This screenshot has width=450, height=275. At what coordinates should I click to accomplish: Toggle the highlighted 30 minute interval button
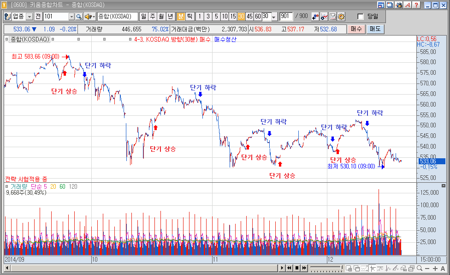click(x=241, y=16)
